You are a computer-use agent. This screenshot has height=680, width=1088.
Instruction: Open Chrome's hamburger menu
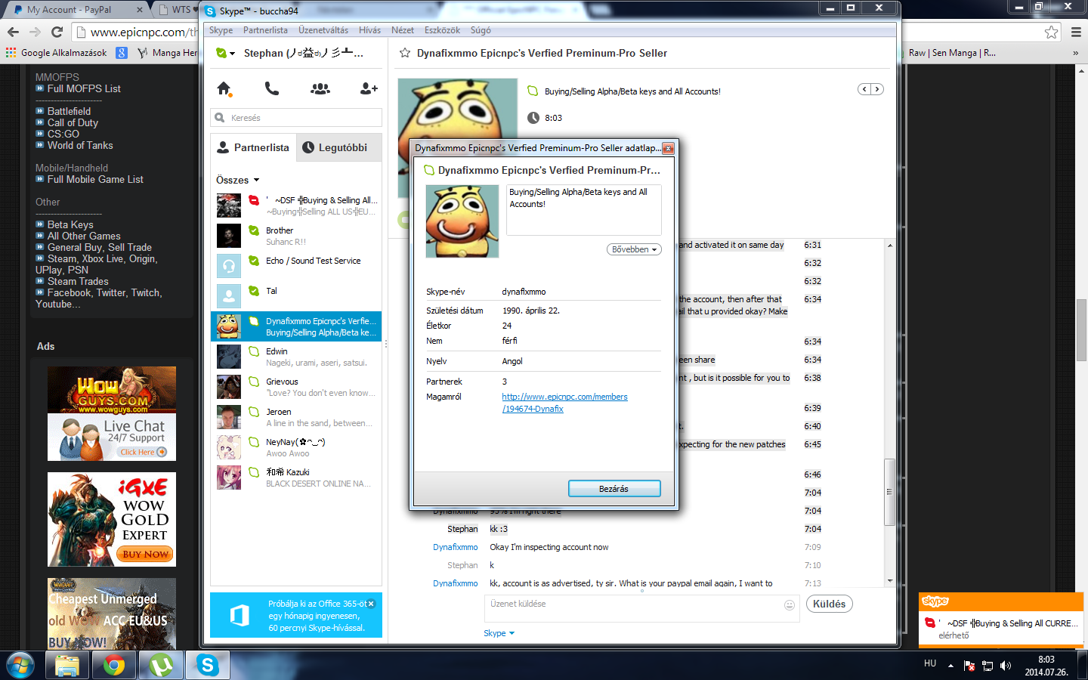click(x=1076, y=32)
